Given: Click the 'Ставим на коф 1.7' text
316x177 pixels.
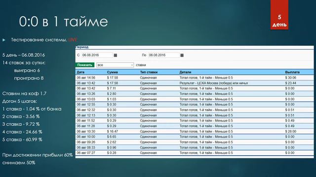Looking at the screenshot, I should (24, 93).
